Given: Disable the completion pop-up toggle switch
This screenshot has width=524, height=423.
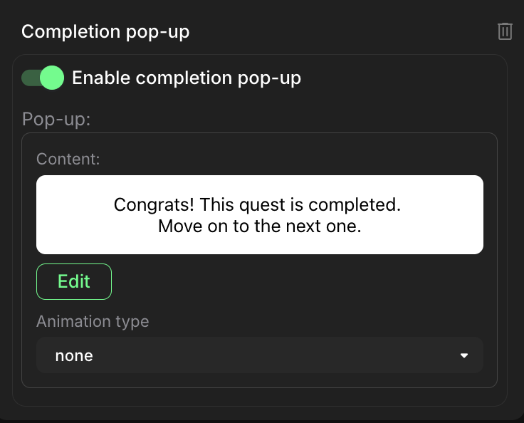Looking at the screenshot, I should [x=43, y=78].
